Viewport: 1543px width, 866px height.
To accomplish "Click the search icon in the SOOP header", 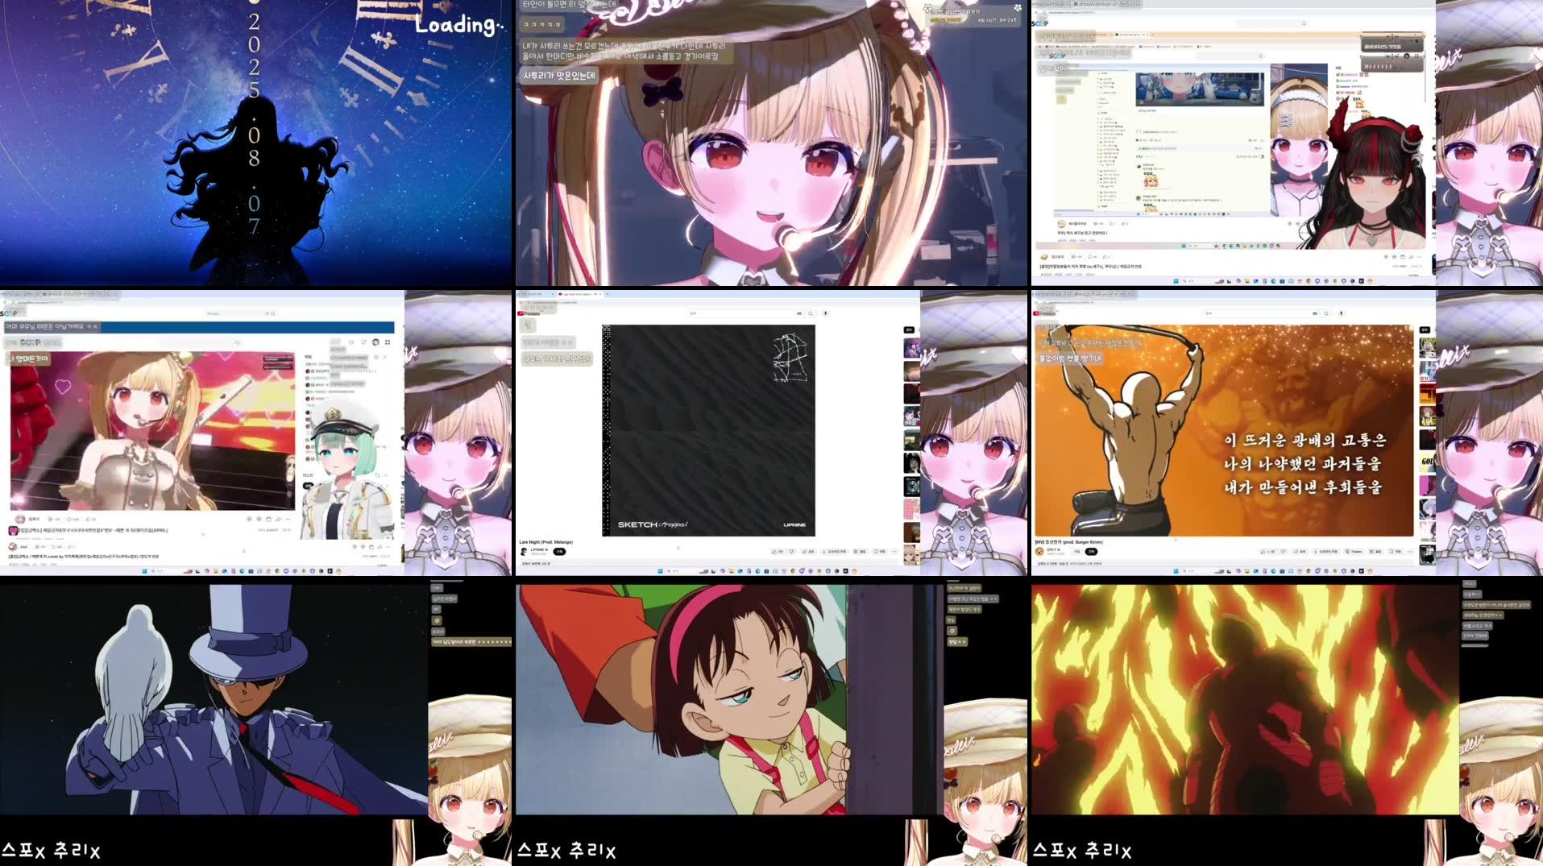I will tap(273, 313).
